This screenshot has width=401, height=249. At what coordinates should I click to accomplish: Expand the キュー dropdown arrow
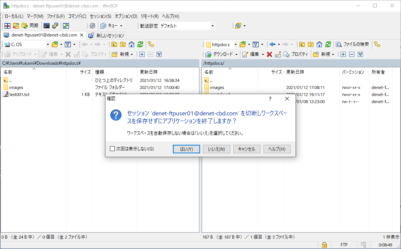[x=121, y=26]
